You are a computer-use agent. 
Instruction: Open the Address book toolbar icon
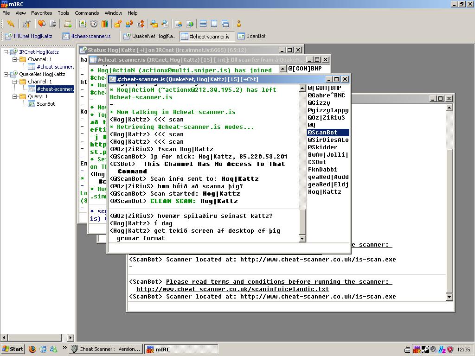83,24
